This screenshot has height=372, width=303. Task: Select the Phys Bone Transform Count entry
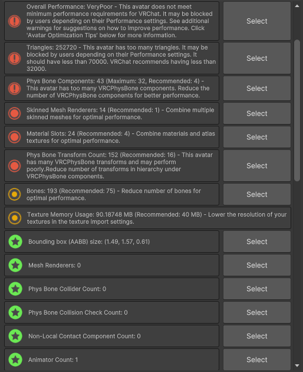pyautogui.click(x=257, y=165)
